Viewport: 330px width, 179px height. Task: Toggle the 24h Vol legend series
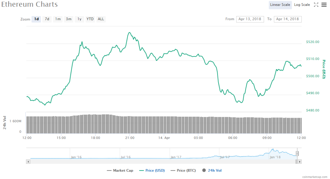(212, 170)
